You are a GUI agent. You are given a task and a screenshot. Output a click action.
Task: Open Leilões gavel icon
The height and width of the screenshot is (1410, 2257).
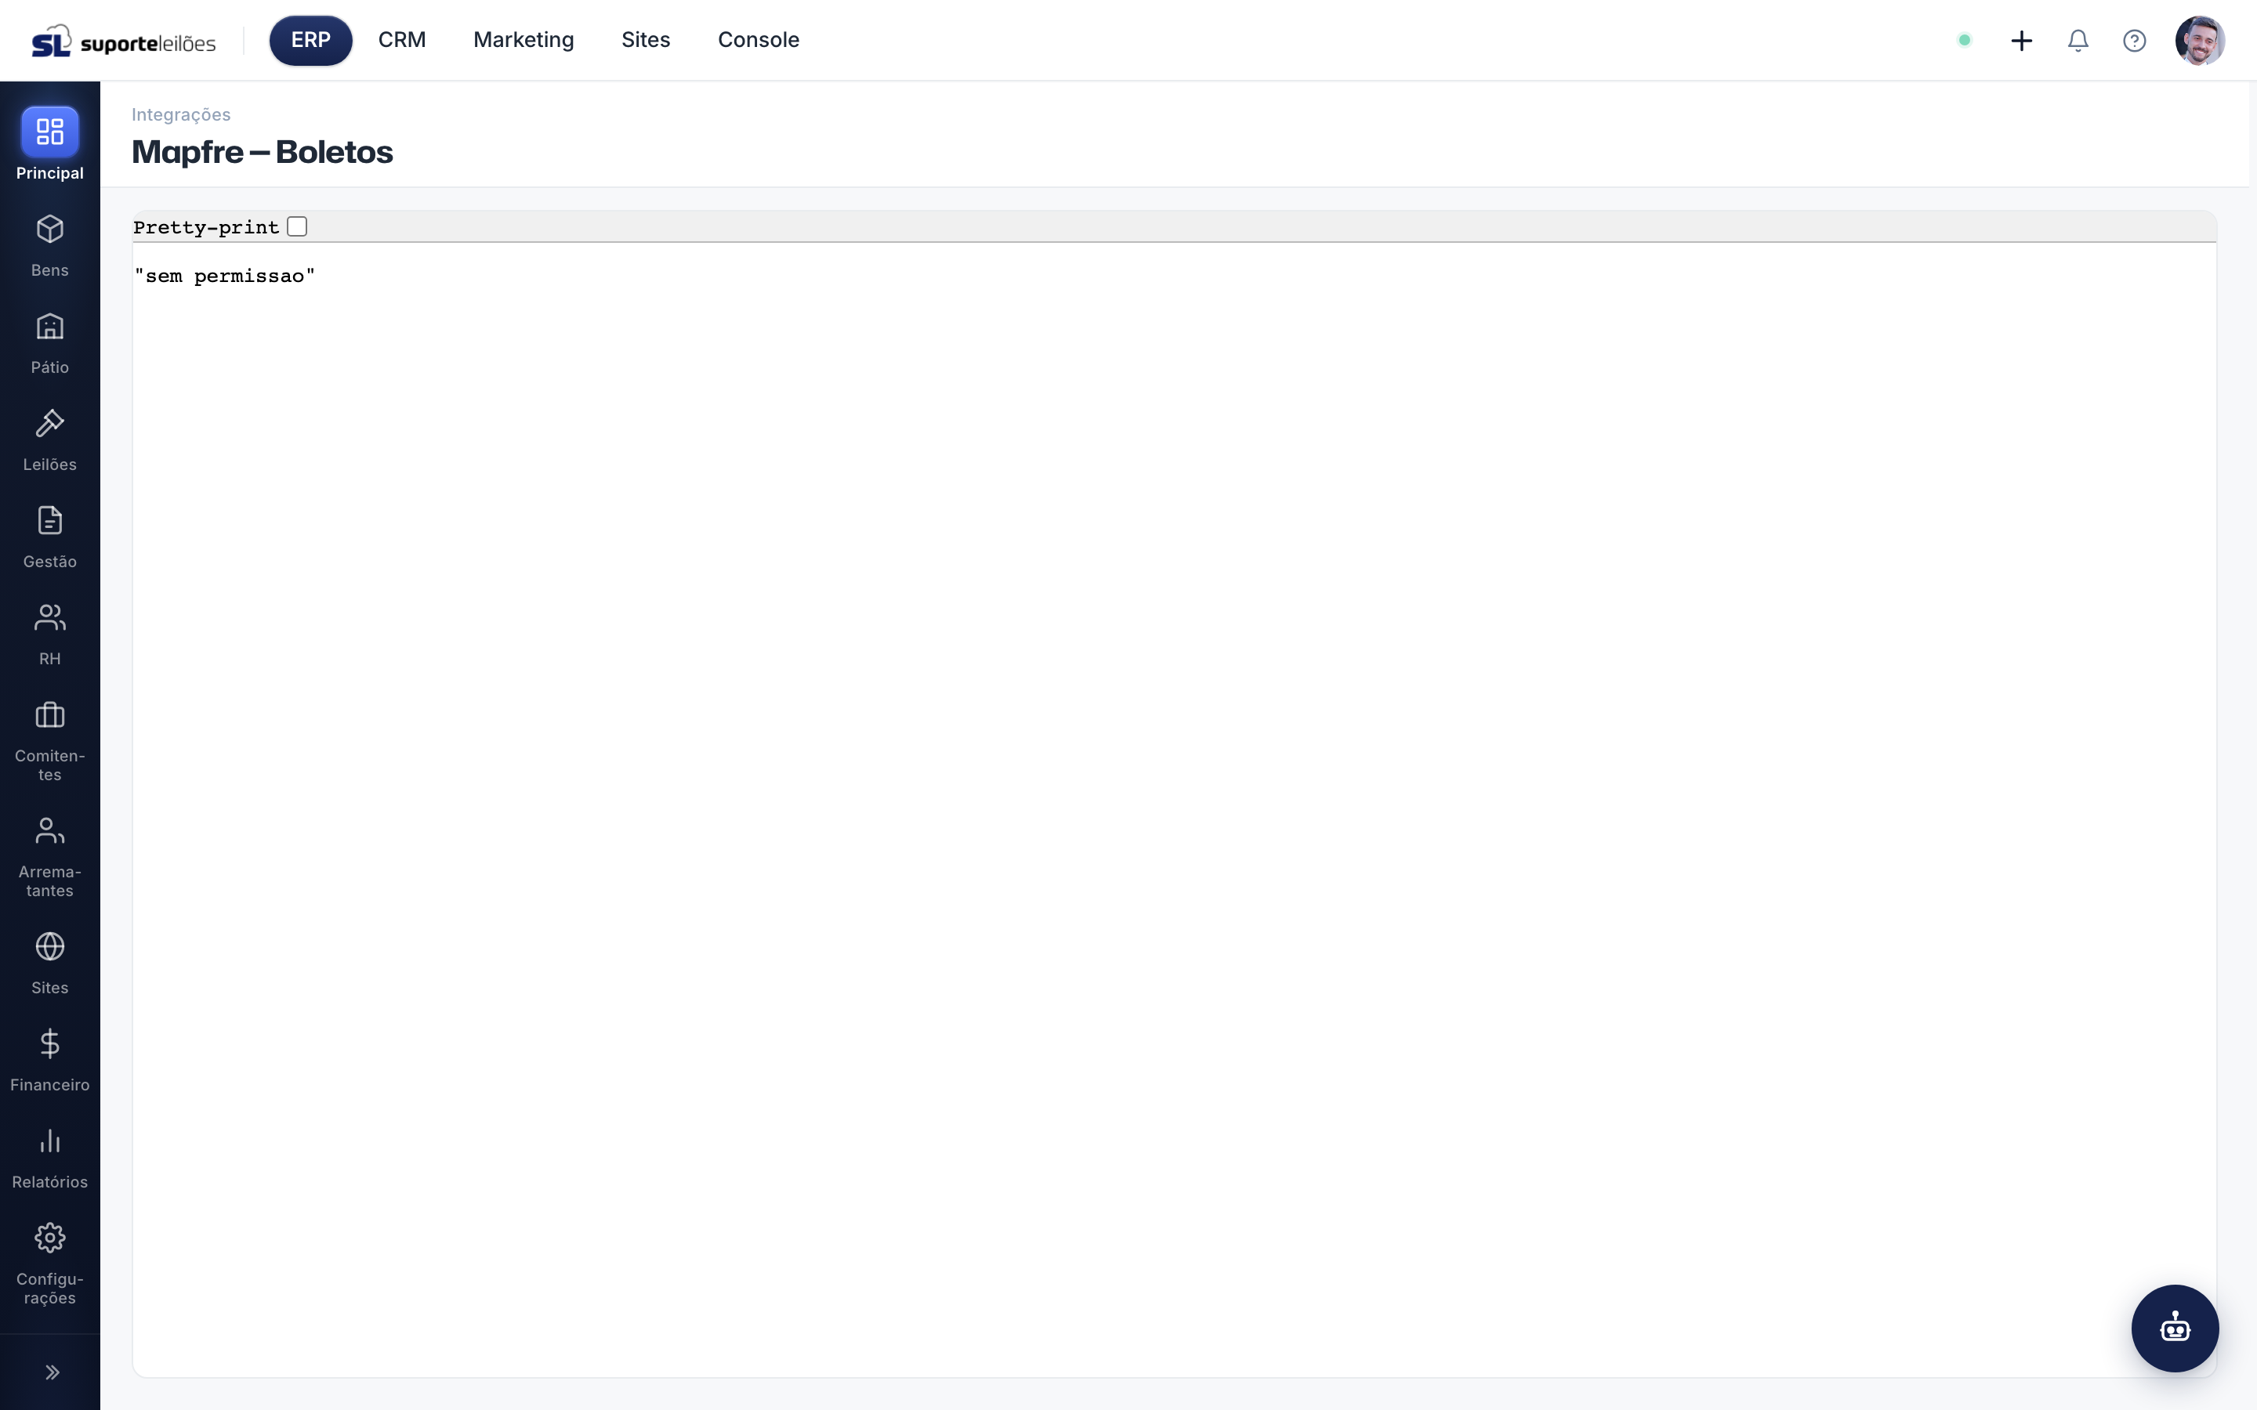[49, 423]
